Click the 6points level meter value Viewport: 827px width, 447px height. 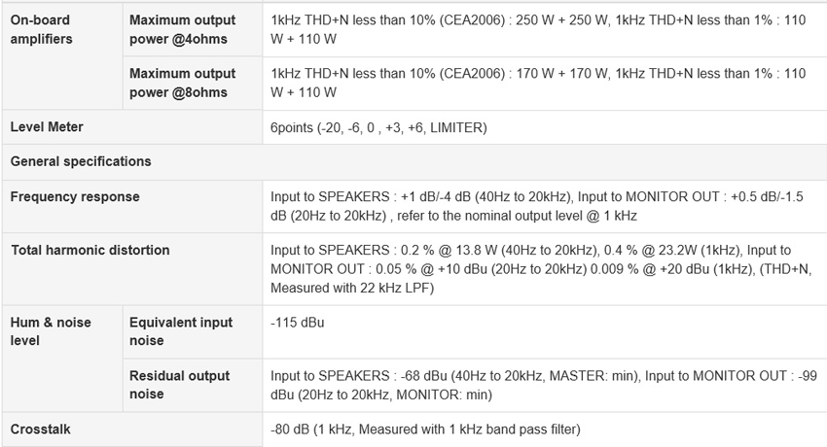378,127
